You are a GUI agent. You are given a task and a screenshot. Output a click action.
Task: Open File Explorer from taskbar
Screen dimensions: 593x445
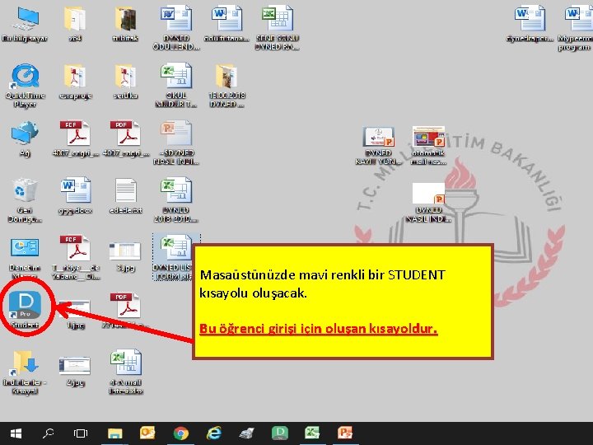115,433
